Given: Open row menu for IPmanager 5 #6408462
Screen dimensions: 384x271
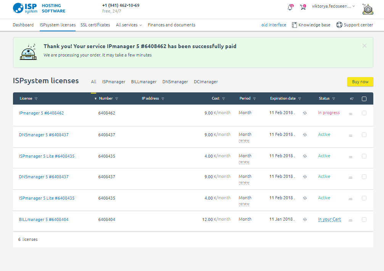Looking at the screenshot, I should coord(350,114).
